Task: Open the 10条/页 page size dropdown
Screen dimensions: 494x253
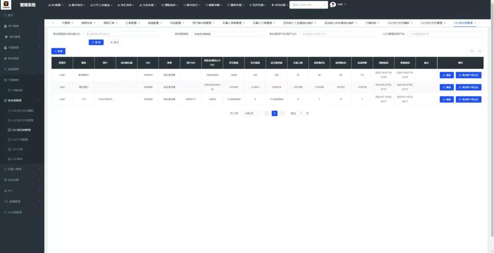Action: pyautogui.click(x=250, y=113)
